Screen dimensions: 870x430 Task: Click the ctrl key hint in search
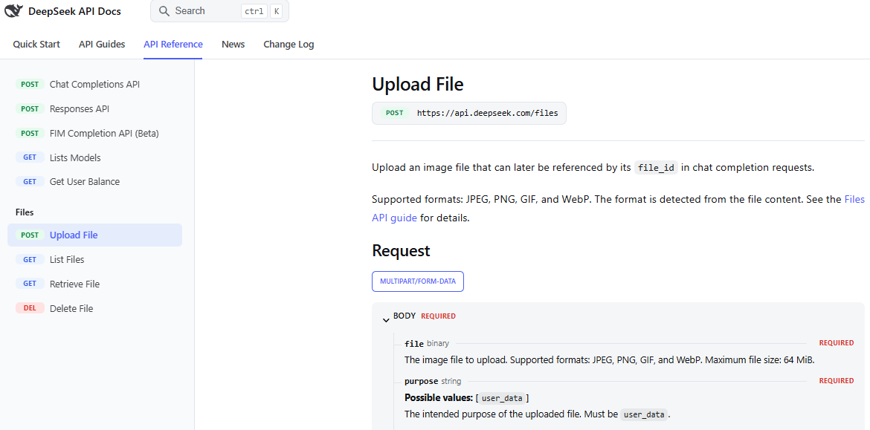tap(254, 11)
